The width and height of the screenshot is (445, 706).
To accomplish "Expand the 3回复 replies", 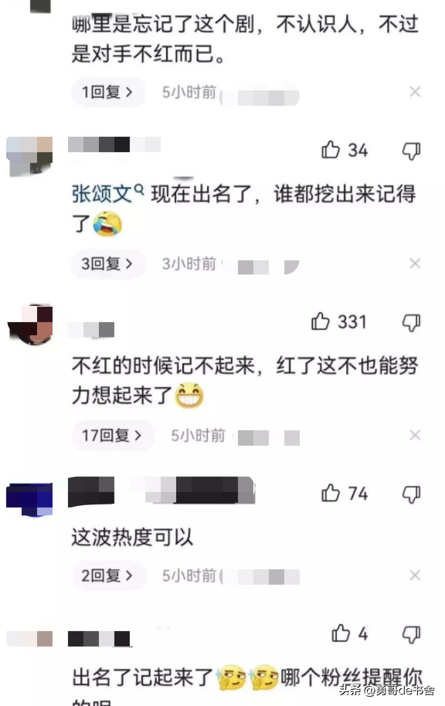I will (x=108, y=263).
